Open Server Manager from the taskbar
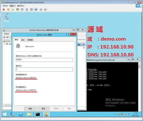Viewport: 143px width, 121px height. (x=12, y=114)
